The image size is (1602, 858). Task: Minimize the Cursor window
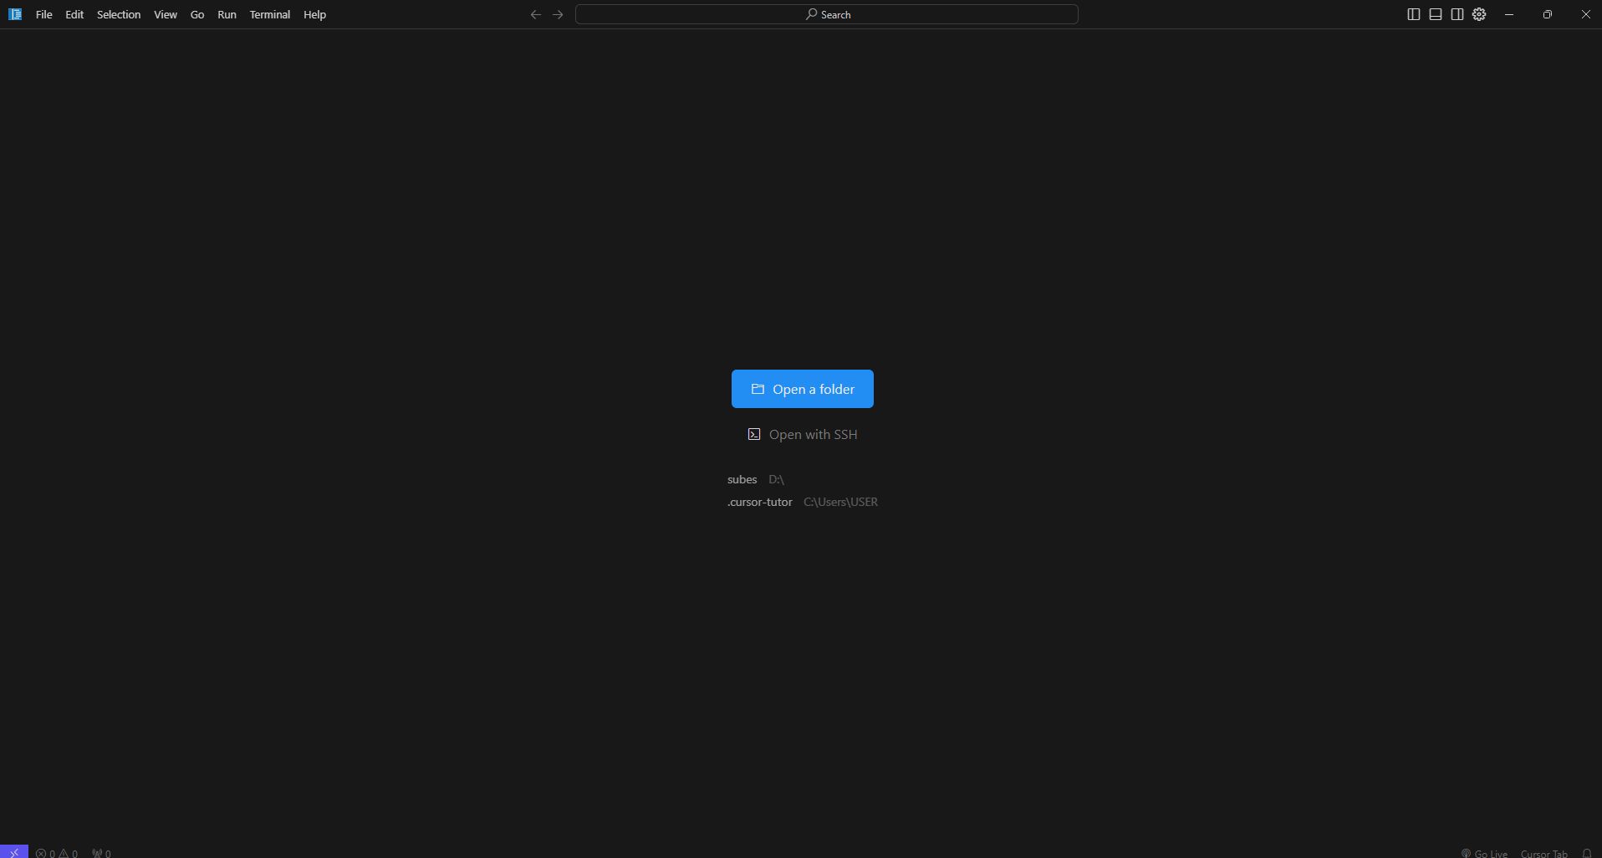tap(1509, 14)
